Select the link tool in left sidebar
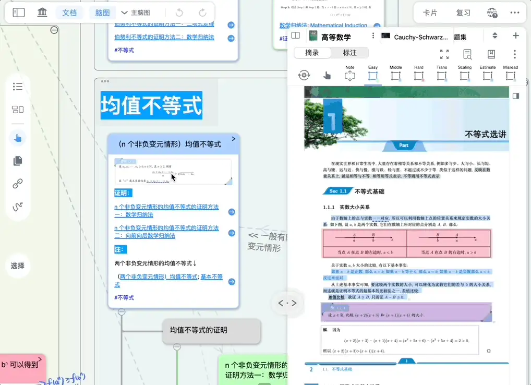The width and height of the screenshot is (531, 385). click(x=18, y=184)
